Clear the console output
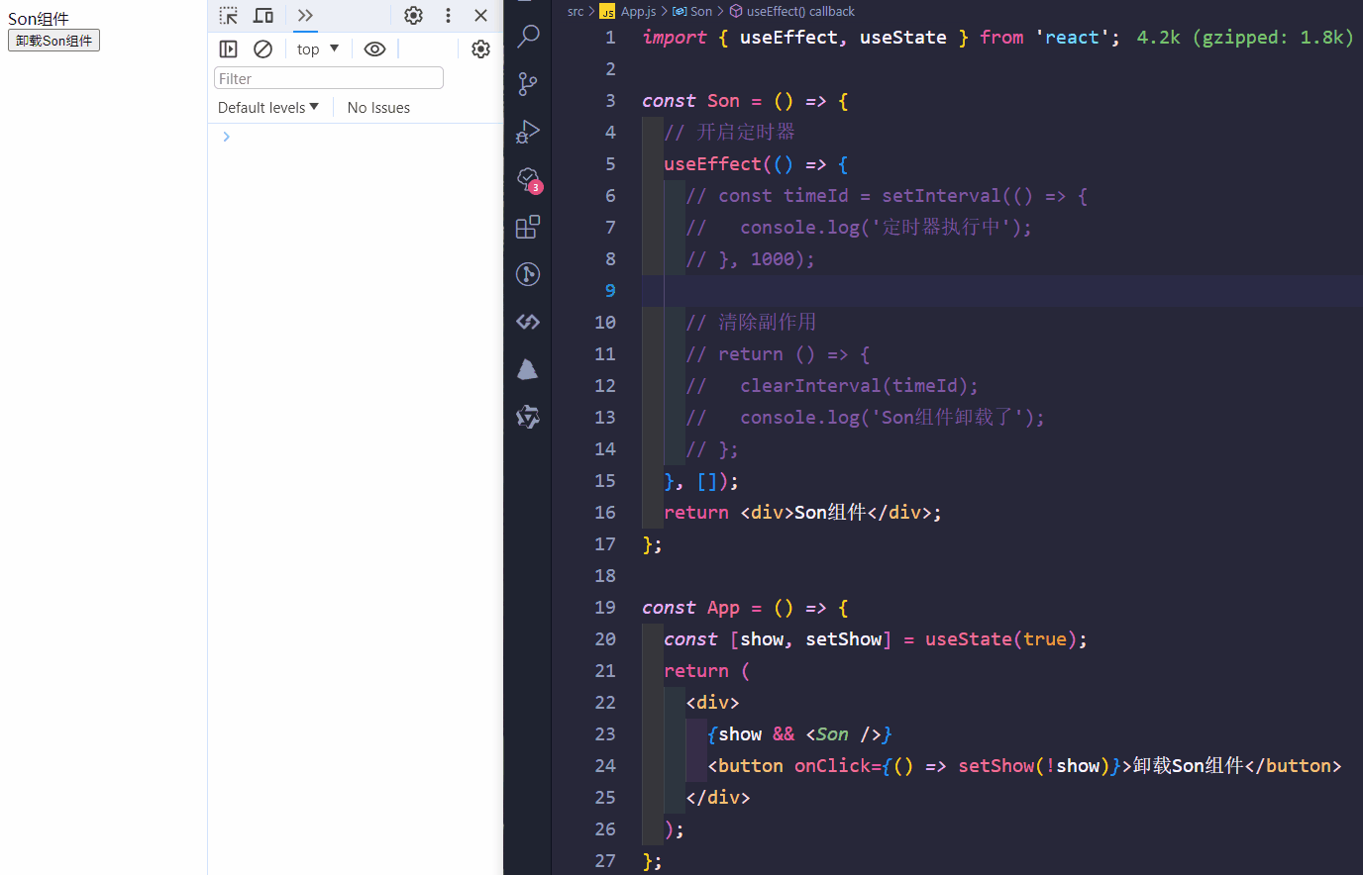This screenshot has width=1363, height=875. click(262, 49)
